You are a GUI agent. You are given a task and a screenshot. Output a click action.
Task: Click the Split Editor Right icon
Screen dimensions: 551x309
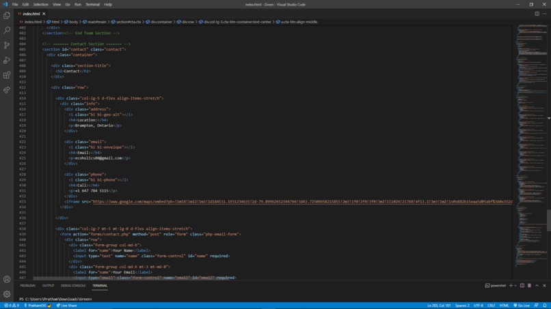pyautogui.click(x=537, y=14)
